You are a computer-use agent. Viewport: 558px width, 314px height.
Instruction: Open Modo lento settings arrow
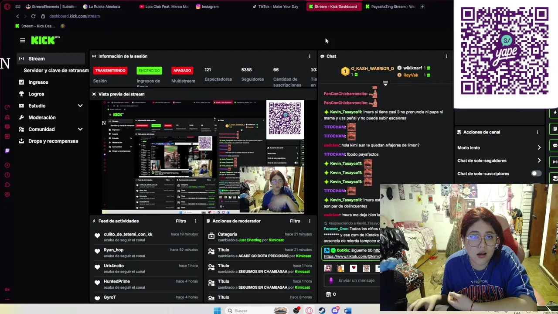click(x=539, y=148)
